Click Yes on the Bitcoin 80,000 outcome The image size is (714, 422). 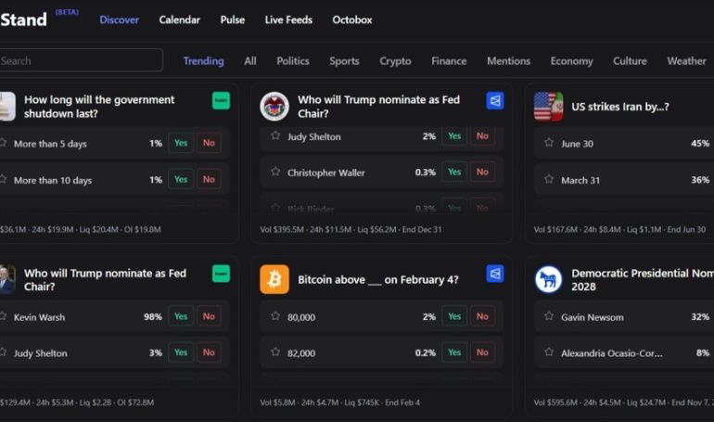pyautogui.click(x=454, y=316)
